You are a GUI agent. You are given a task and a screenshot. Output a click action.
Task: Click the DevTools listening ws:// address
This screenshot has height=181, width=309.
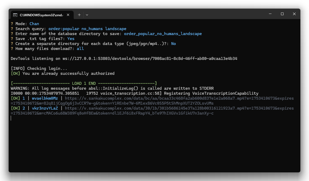(150, 58)
